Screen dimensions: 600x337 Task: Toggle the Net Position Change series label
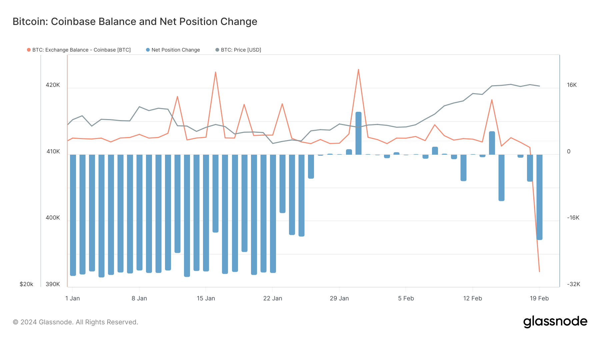click(x=176, y=50)
